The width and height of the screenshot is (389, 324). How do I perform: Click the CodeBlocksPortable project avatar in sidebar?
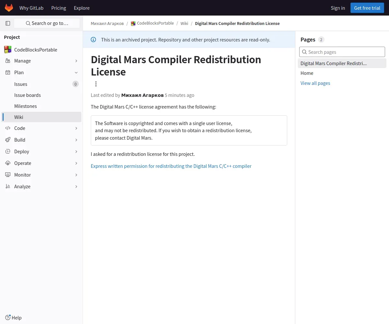[x=8, y=50]
